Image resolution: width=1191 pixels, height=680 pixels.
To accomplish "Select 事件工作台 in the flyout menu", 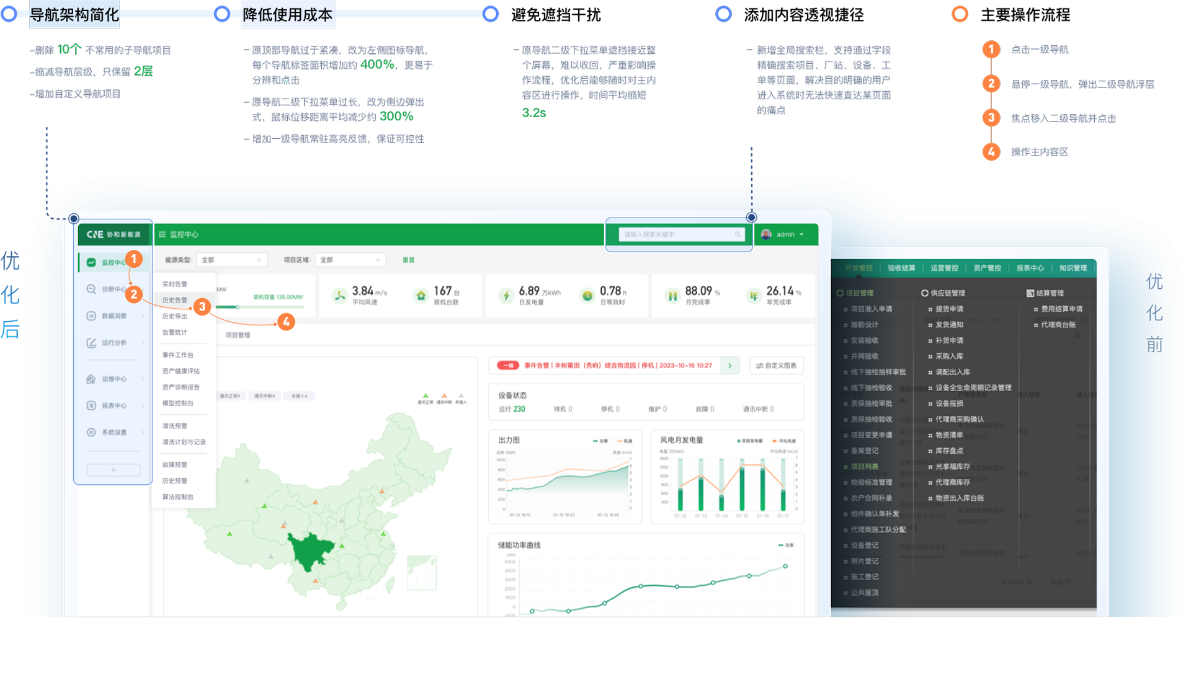I will tap(178, 355).
